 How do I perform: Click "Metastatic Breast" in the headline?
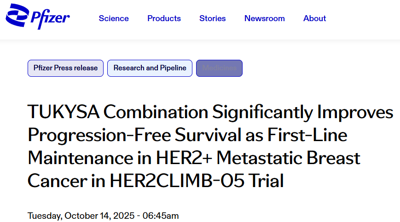(289, 158)
